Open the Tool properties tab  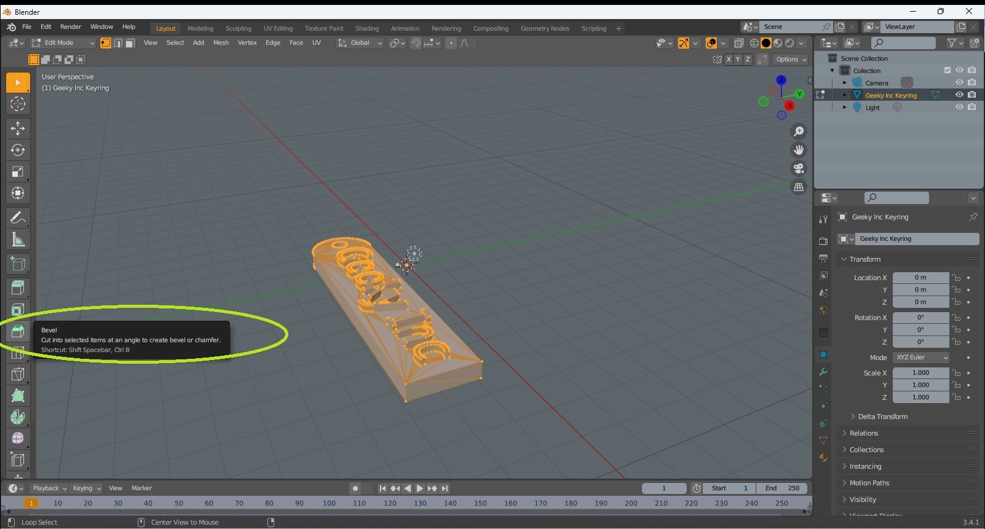(x=823, y=219)
